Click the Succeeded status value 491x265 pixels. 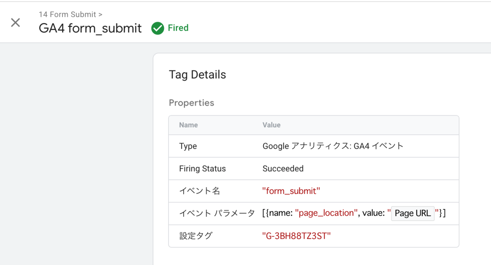283,169
